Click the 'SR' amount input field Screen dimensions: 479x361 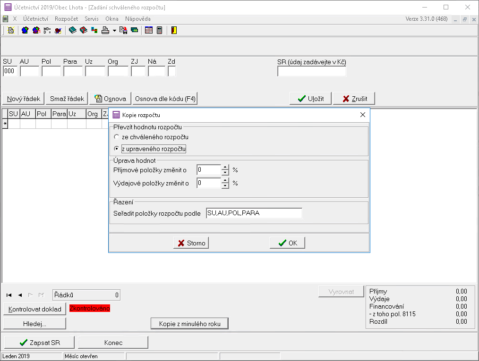tap(312, 71)
